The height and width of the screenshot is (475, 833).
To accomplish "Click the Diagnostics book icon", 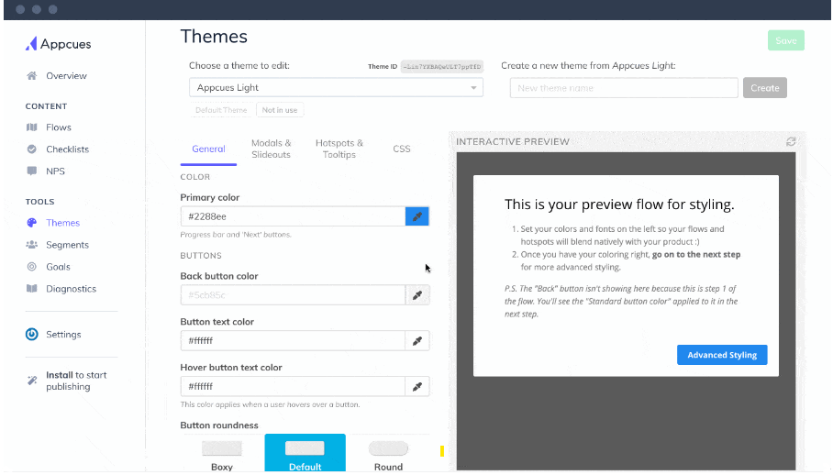I will pyautogui.click(x=32, y=289).
